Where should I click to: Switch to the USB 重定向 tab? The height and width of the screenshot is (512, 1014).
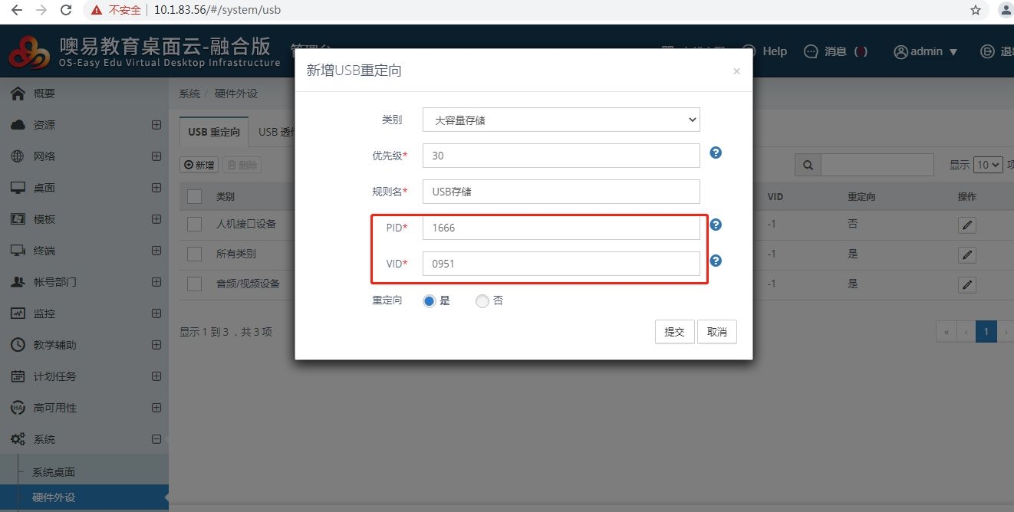[214, 132]
